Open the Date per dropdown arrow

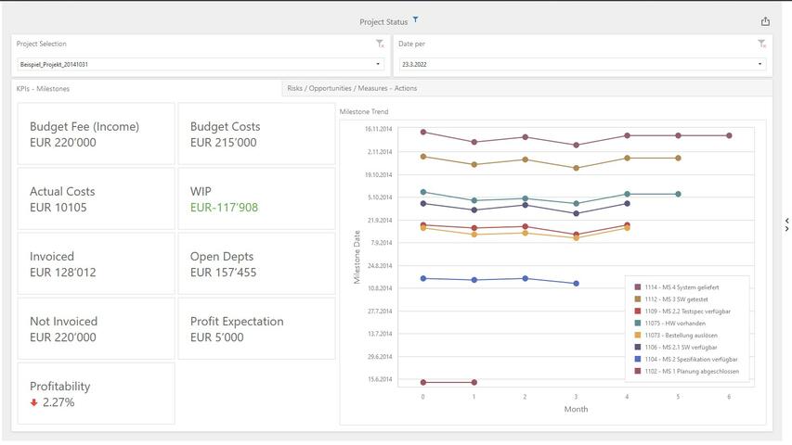coord(760,65)
